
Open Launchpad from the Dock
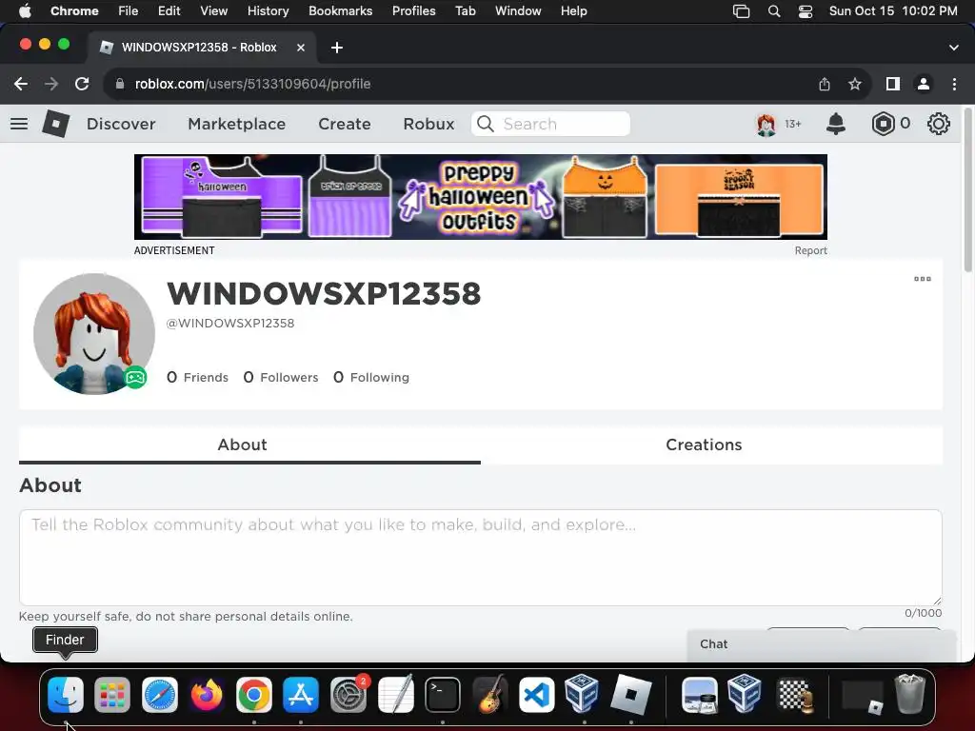[112, 694]
